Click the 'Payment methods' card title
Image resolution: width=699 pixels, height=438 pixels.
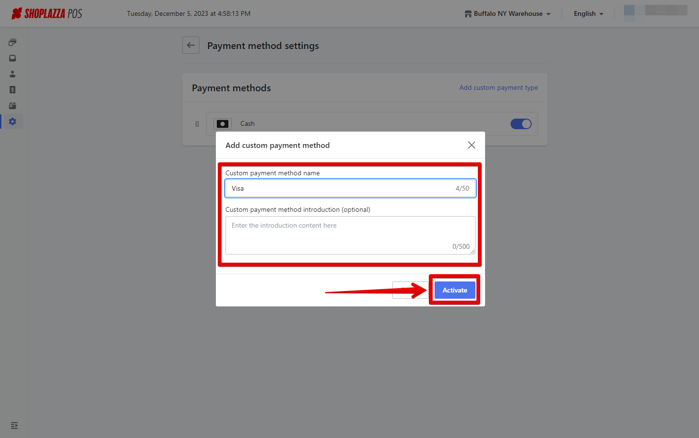click(231, 88)
